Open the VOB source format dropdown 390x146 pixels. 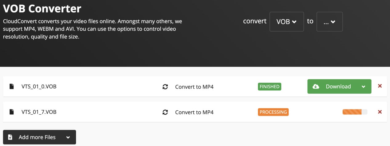[x=286, y=22]
